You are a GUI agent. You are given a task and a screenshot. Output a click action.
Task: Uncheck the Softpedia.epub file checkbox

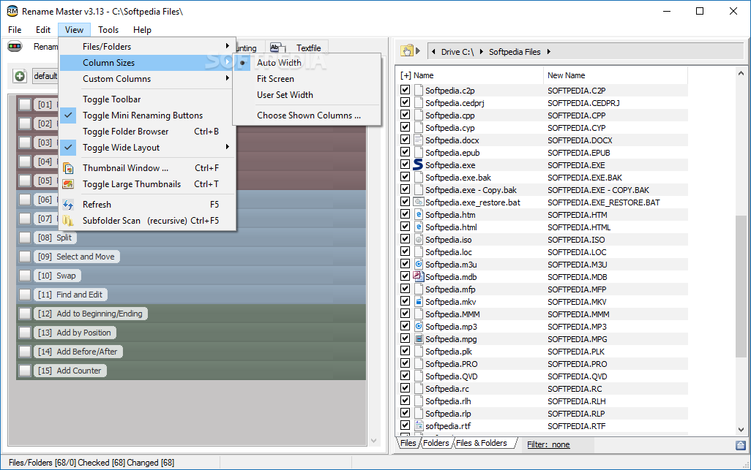[406, 152]
